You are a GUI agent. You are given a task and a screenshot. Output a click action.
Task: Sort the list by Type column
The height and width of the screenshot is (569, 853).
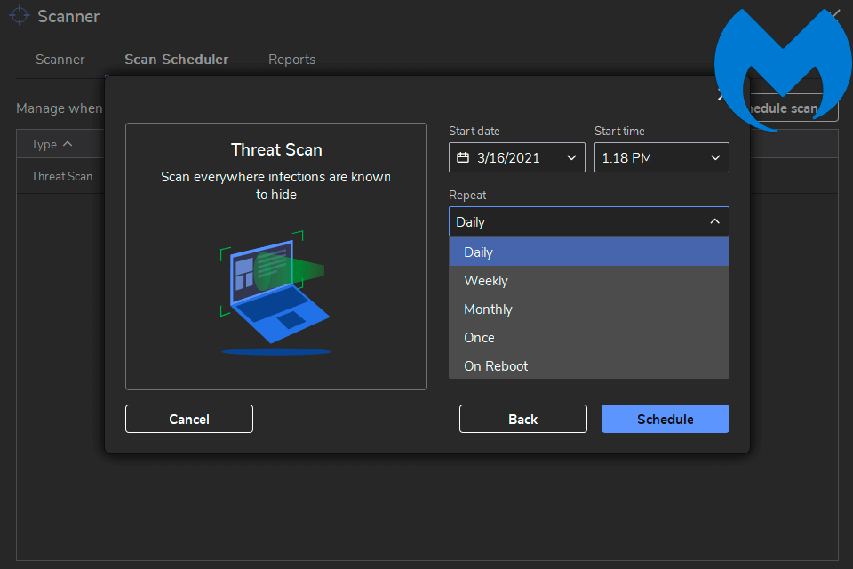pyautogui.click(x=52, y=144)
